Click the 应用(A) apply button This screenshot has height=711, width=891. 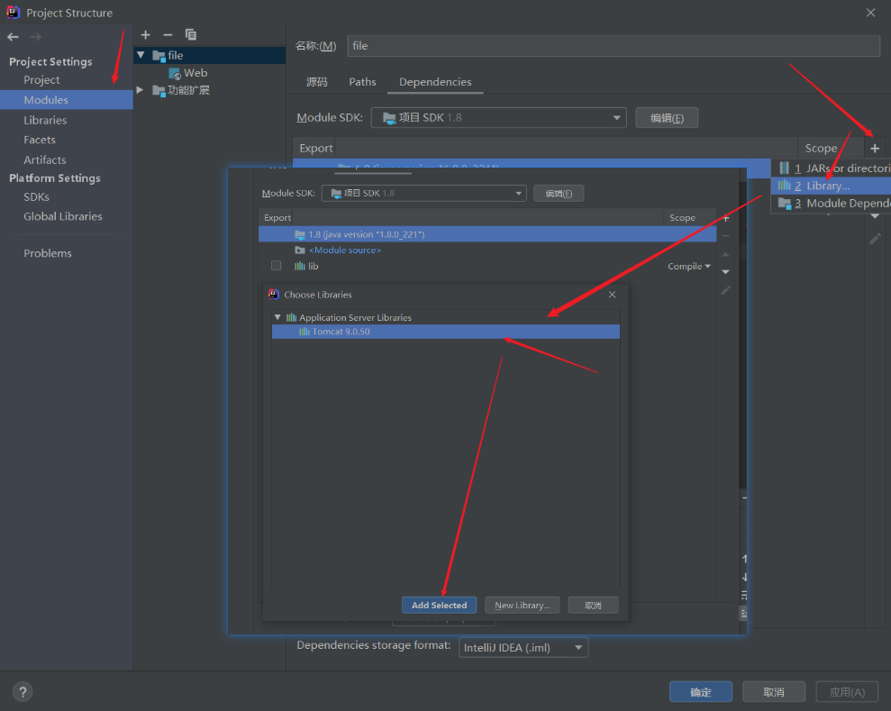847,692
